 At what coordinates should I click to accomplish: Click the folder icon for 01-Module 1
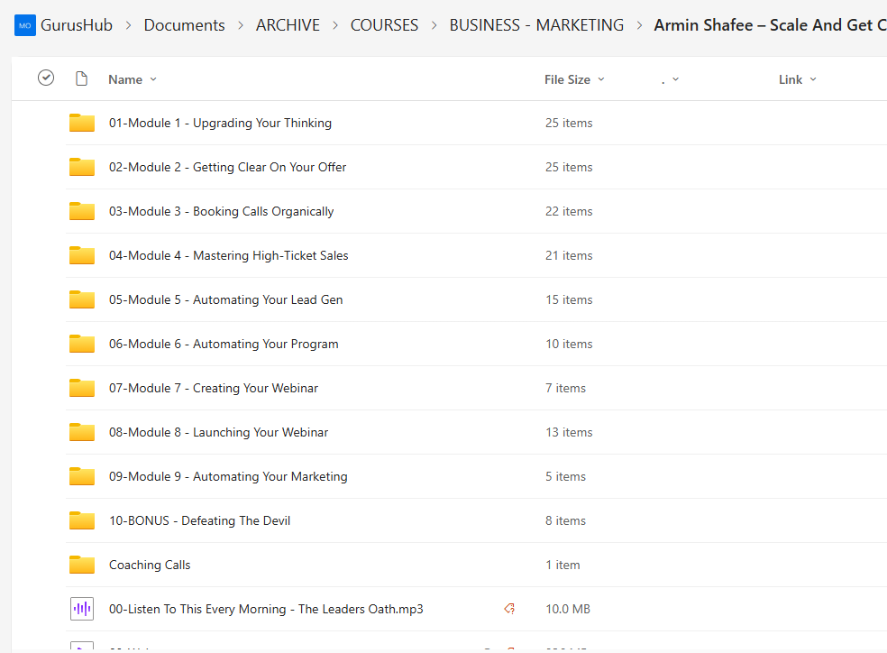tap(82, 124)
